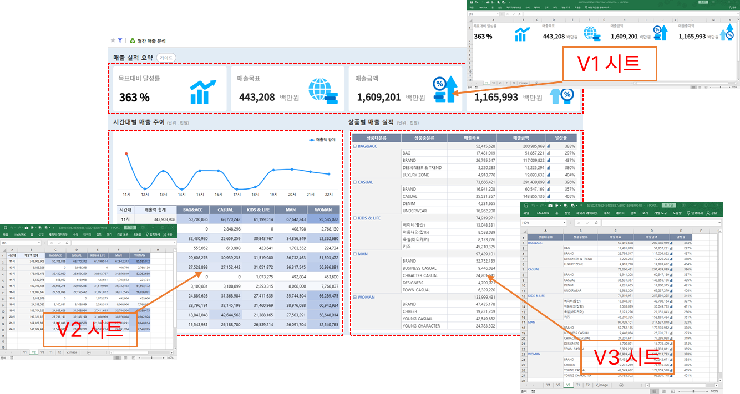Click the bar chart growth icon on 목표대비 달성률 card
Viewport: 740px width, 394px height.
point(202,92)
